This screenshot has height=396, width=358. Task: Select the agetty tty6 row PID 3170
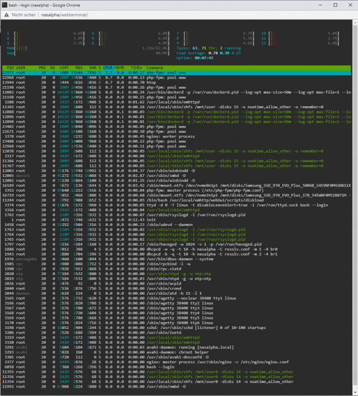tap(176, 323)
